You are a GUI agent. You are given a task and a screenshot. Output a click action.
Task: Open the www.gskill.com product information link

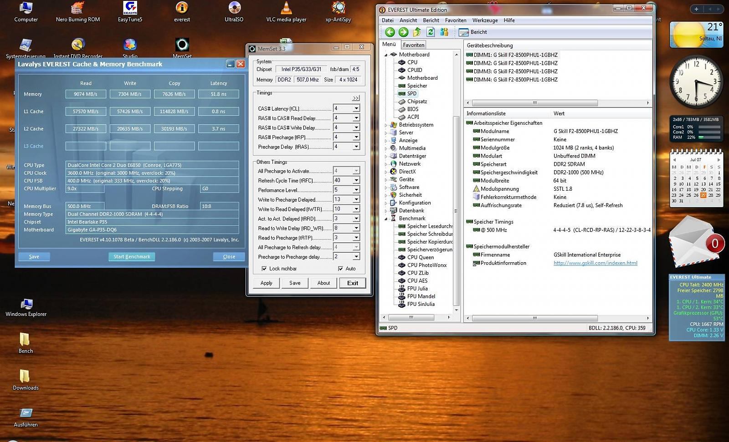[x=595, y=263]
